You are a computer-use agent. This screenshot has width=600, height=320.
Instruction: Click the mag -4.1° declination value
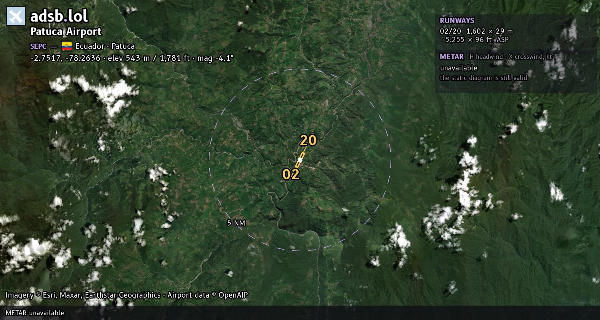point(214,58)
